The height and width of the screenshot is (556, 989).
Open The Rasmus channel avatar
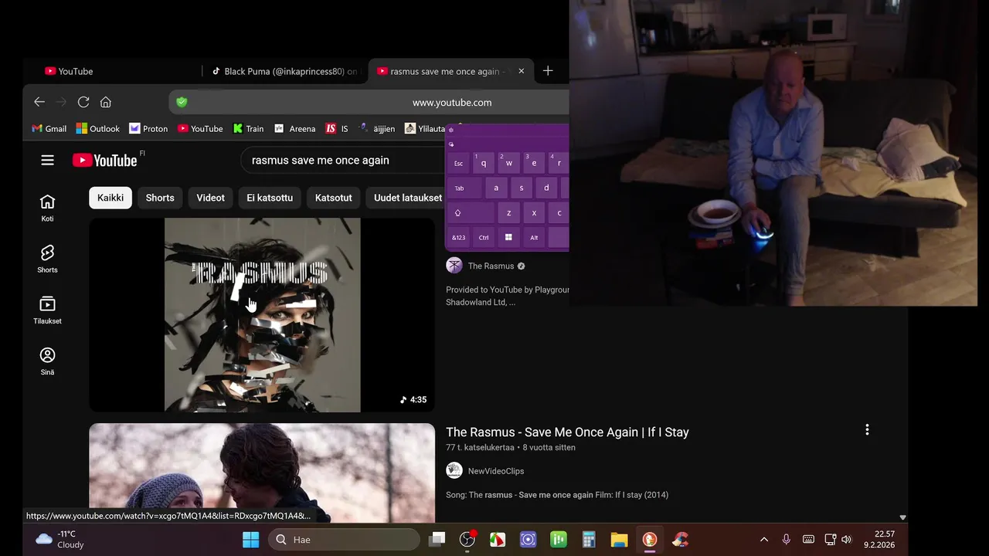coord(454,266)
